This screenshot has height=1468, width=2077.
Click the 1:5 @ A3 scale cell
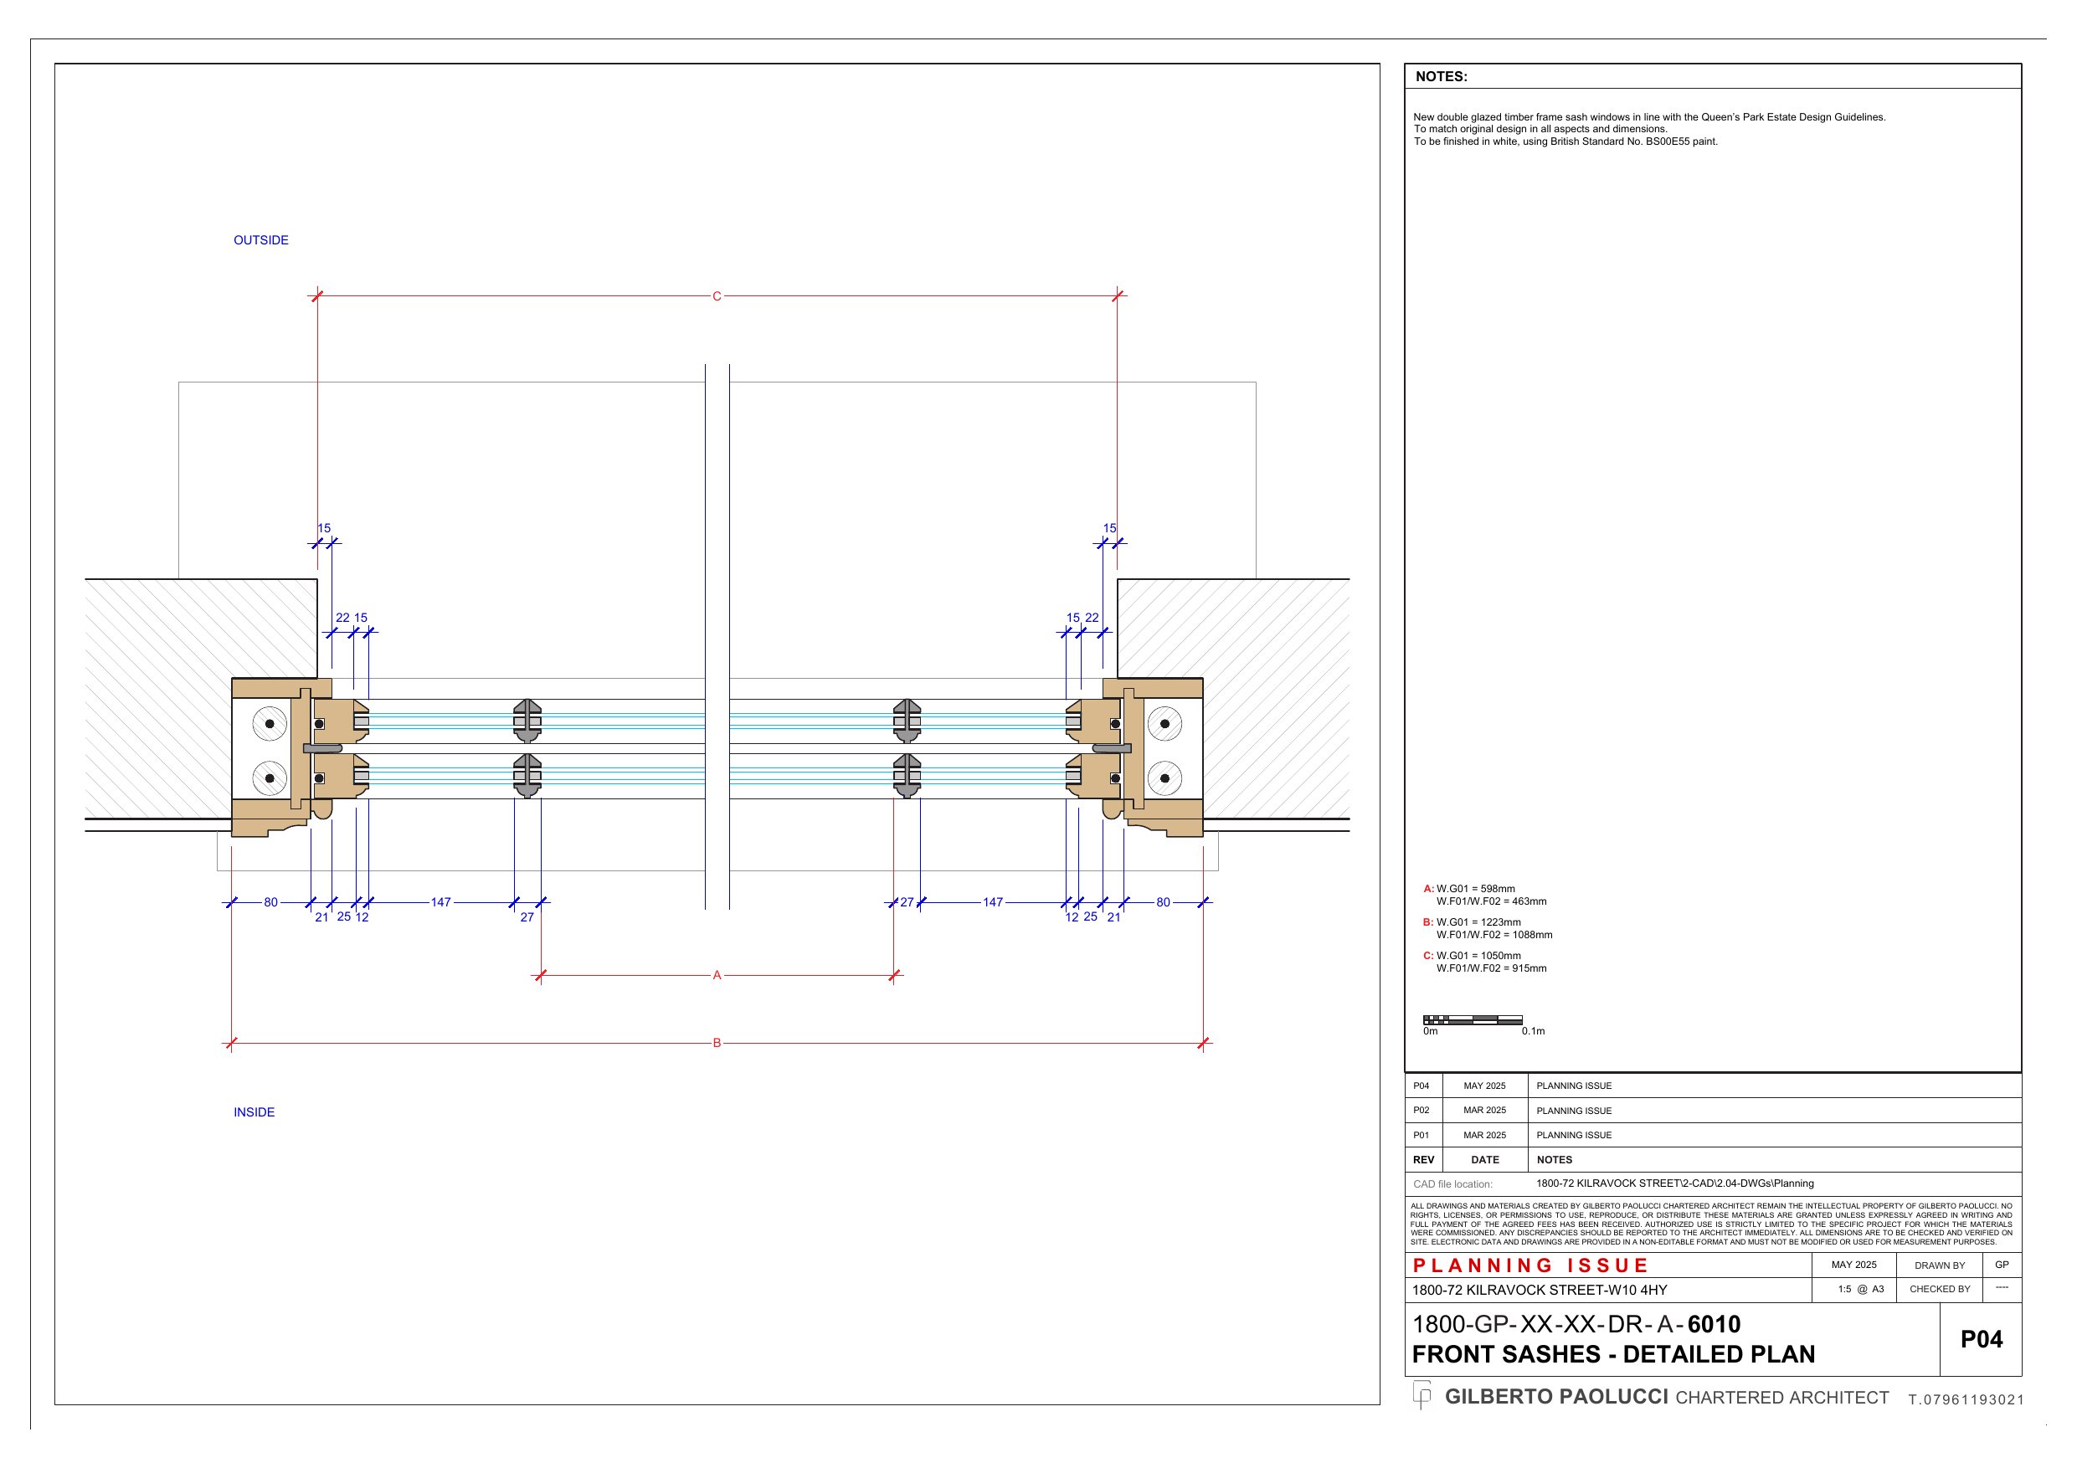1860,1289
